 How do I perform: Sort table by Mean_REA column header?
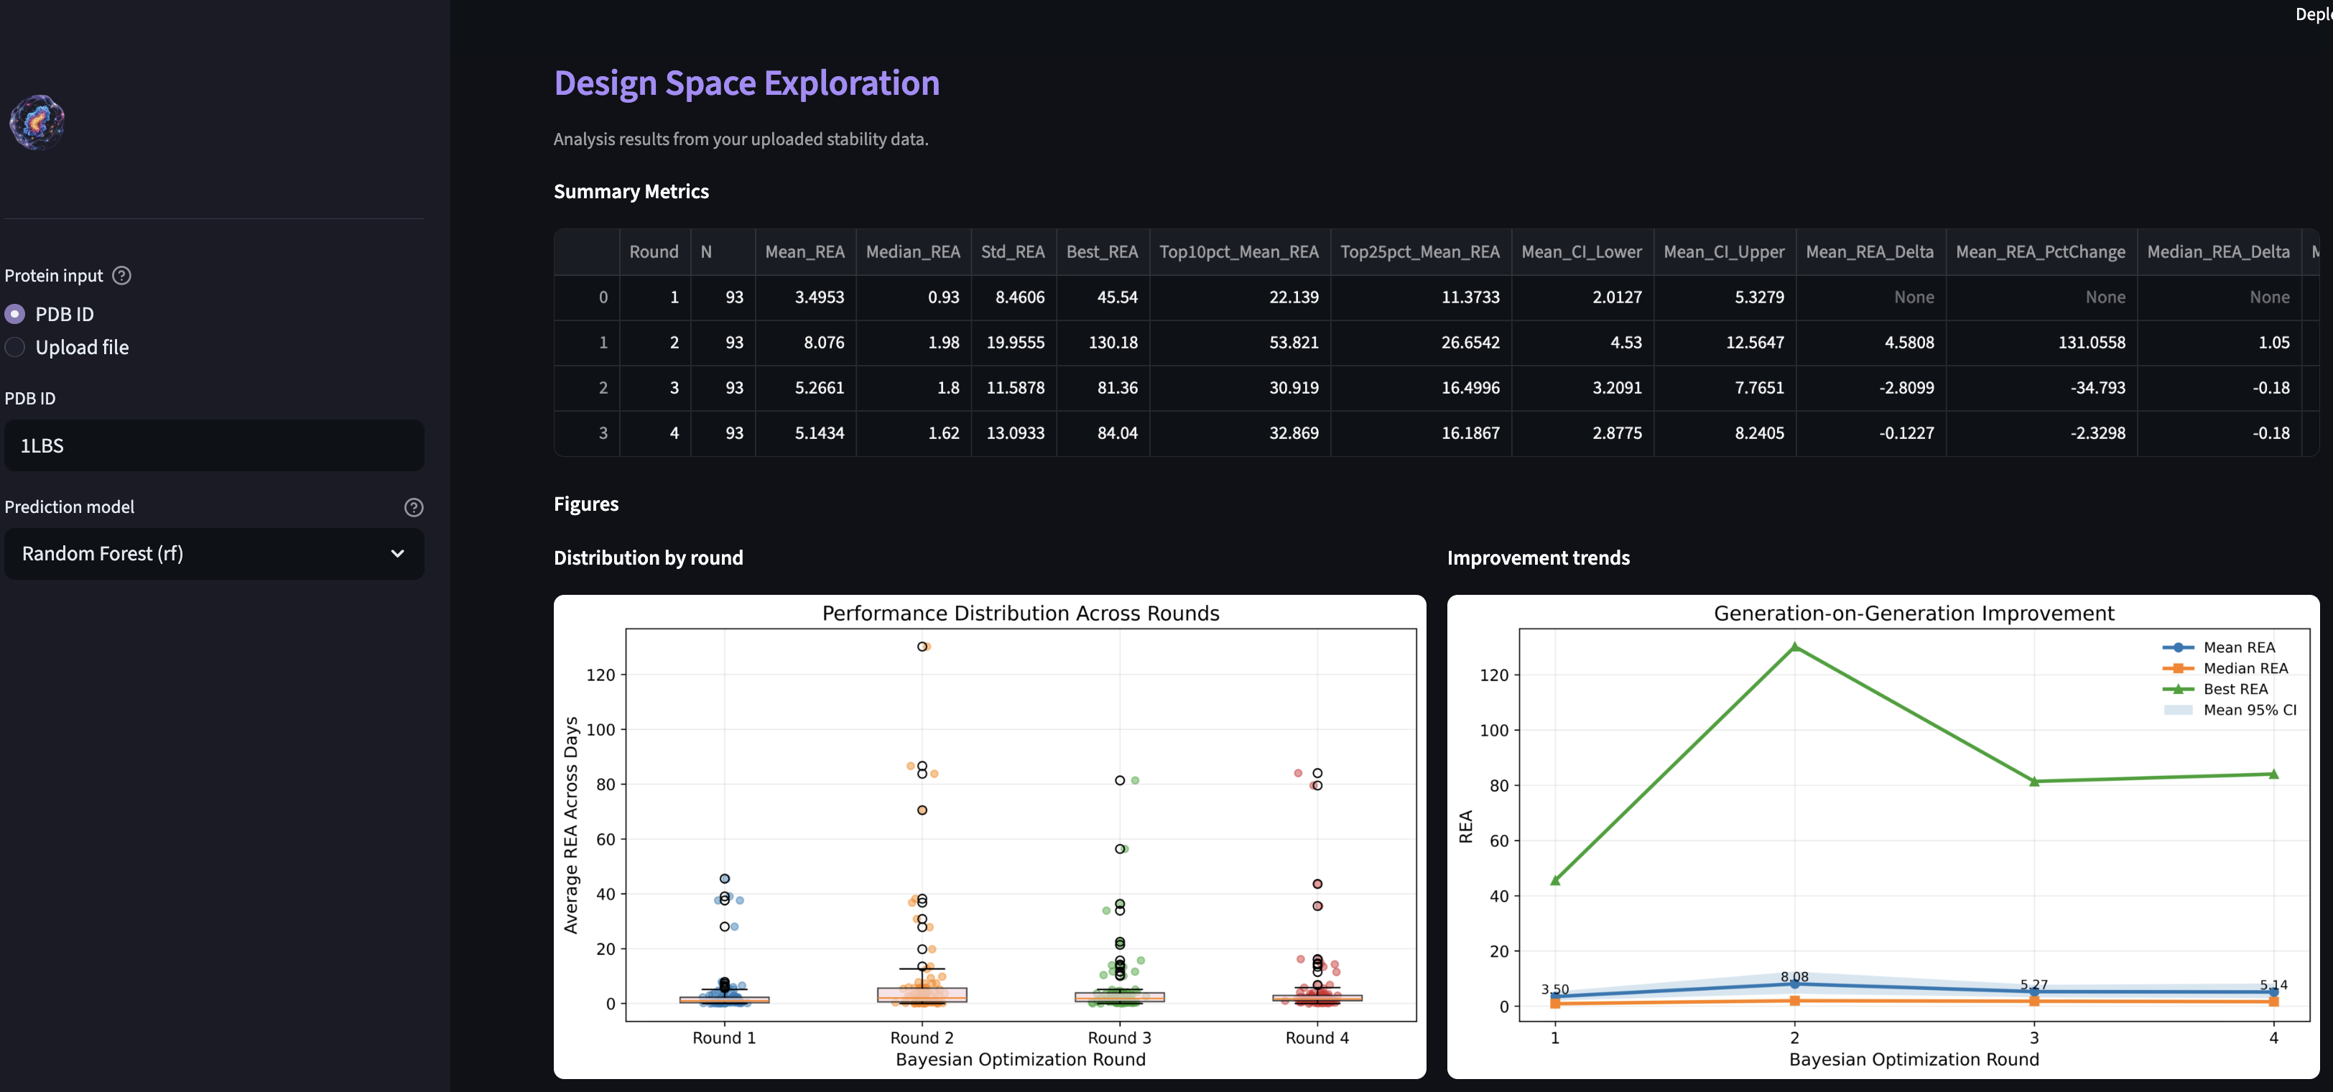tap(804, 251)
